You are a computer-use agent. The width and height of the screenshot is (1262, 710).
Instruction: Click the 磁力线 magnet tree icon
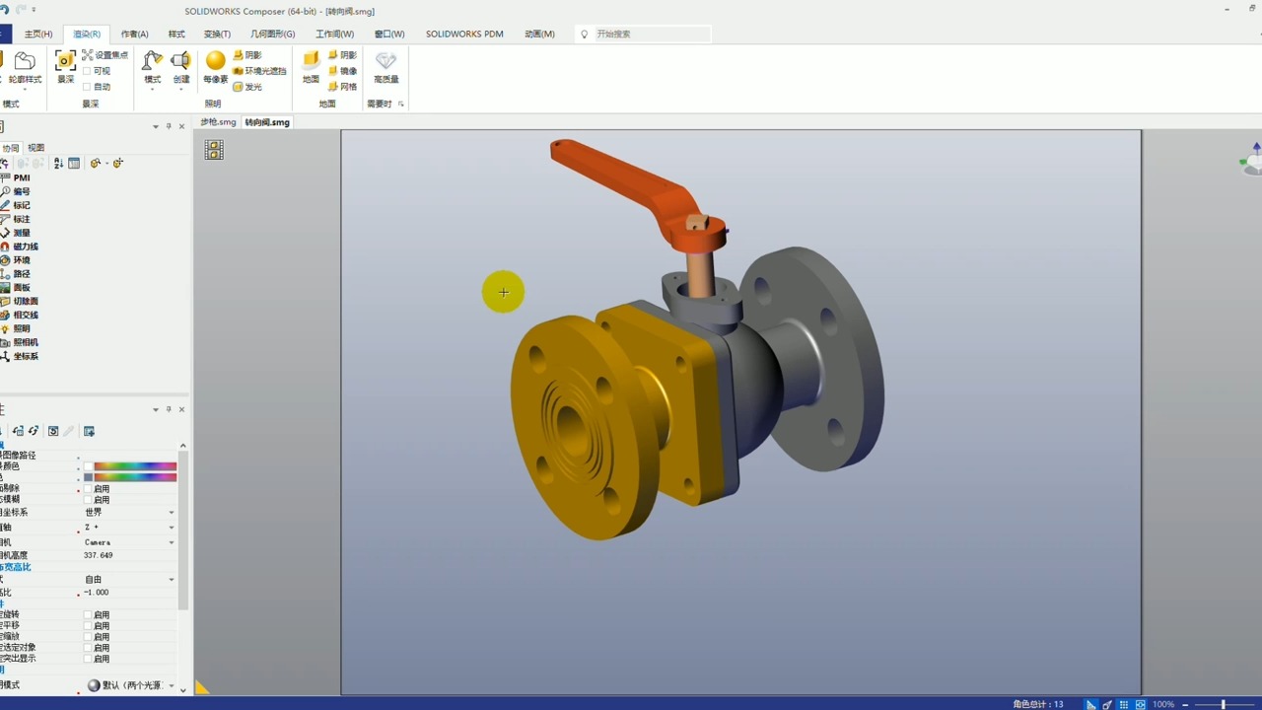(5, 247)
